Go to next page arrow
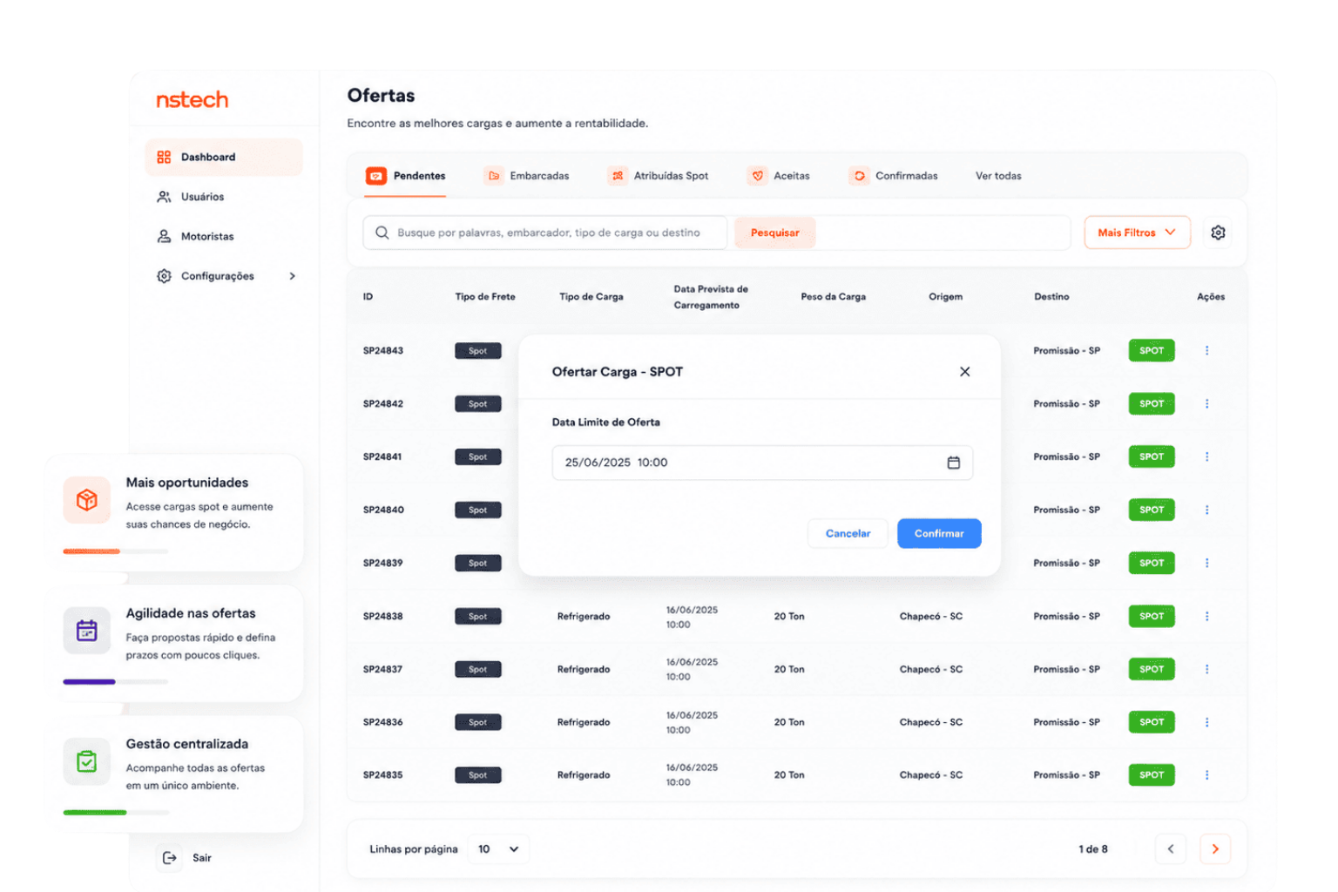The height and width of the screenshot is (892, 1338). (1215, 848)
